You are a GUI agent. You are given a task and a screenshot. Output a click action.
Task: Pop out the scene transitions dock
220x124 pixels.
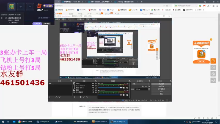click(x=149, y=81)
